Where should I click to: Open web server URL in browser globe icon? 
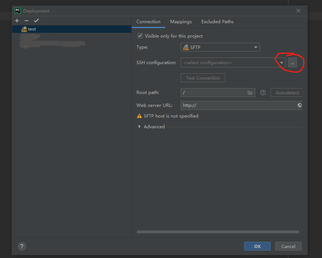coord(300,105)
